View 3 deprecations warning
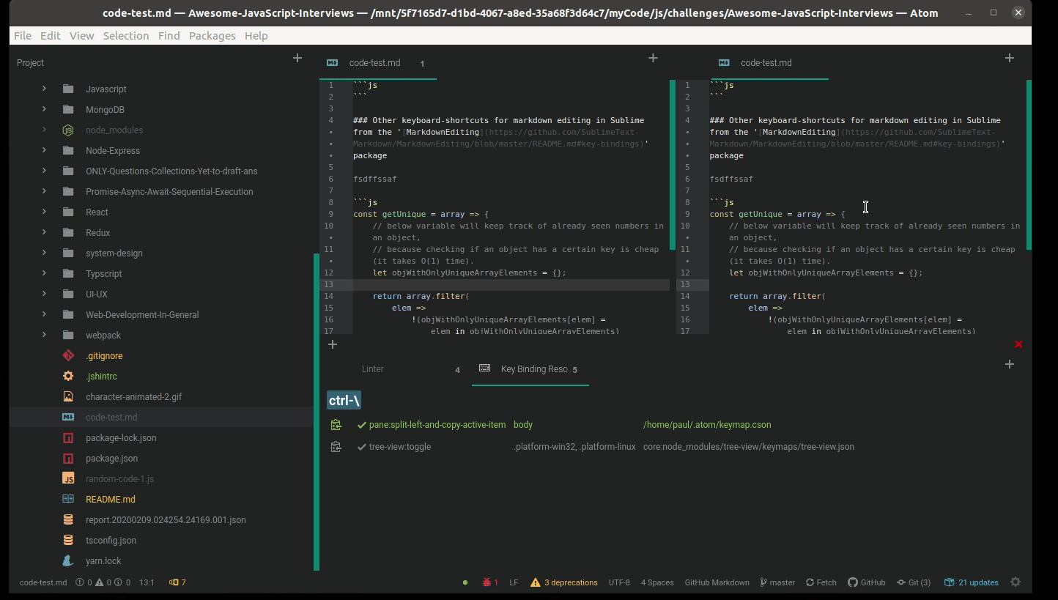 coord(564,582)
